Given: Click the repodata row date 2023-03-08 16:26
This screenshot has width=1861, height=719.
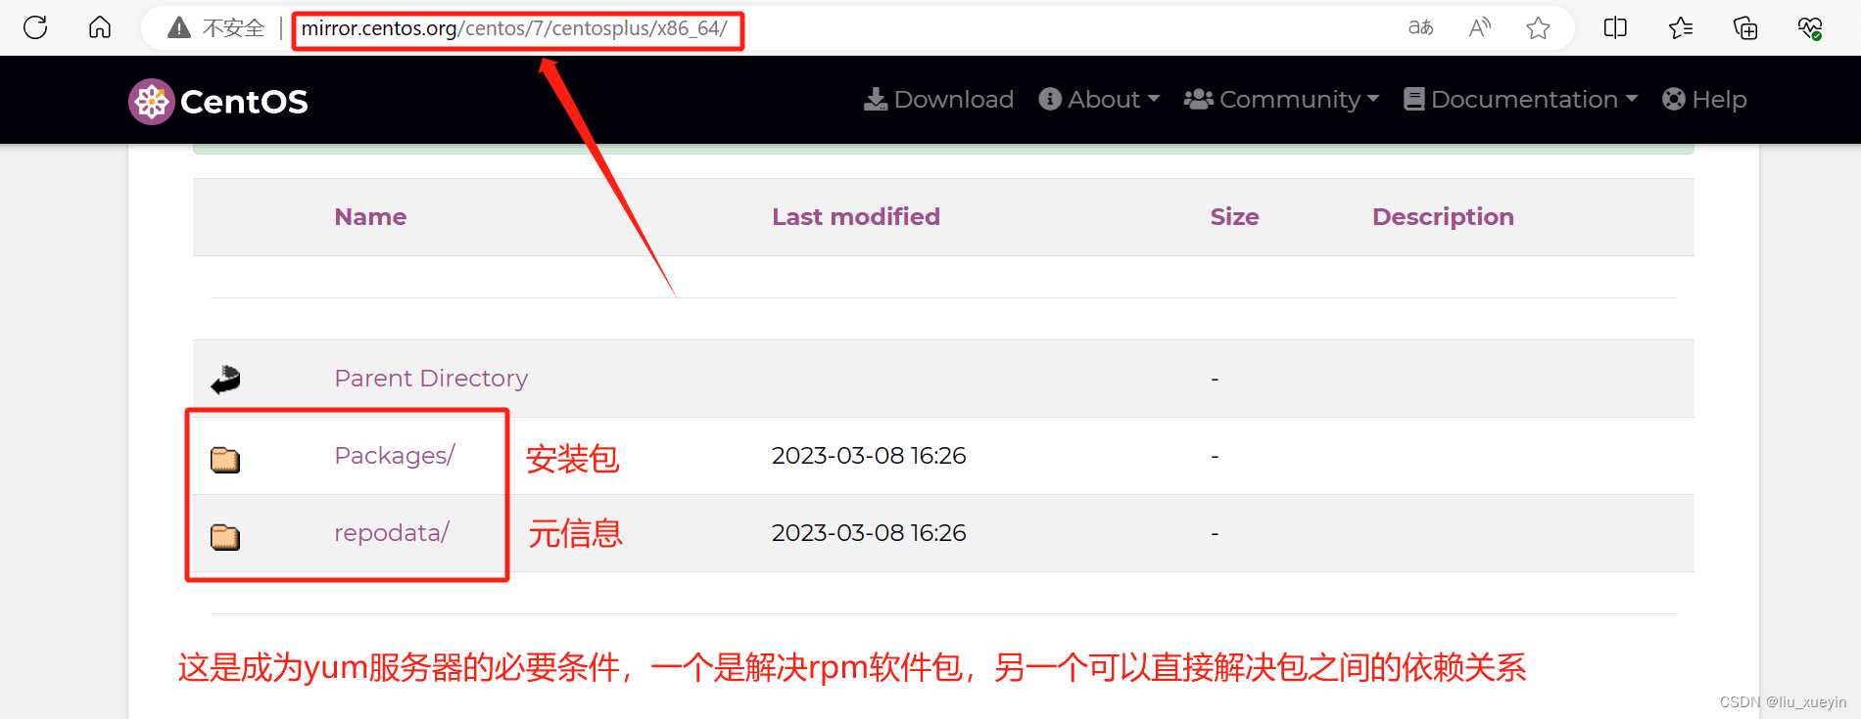Looking at the screenshot, I should coord(869,532).
